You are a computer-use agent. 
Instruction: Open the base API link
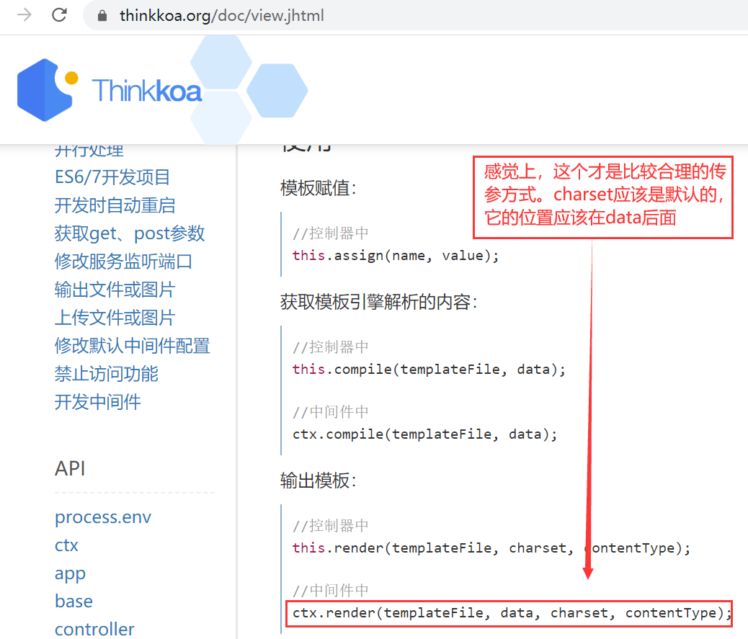(74, 602)
